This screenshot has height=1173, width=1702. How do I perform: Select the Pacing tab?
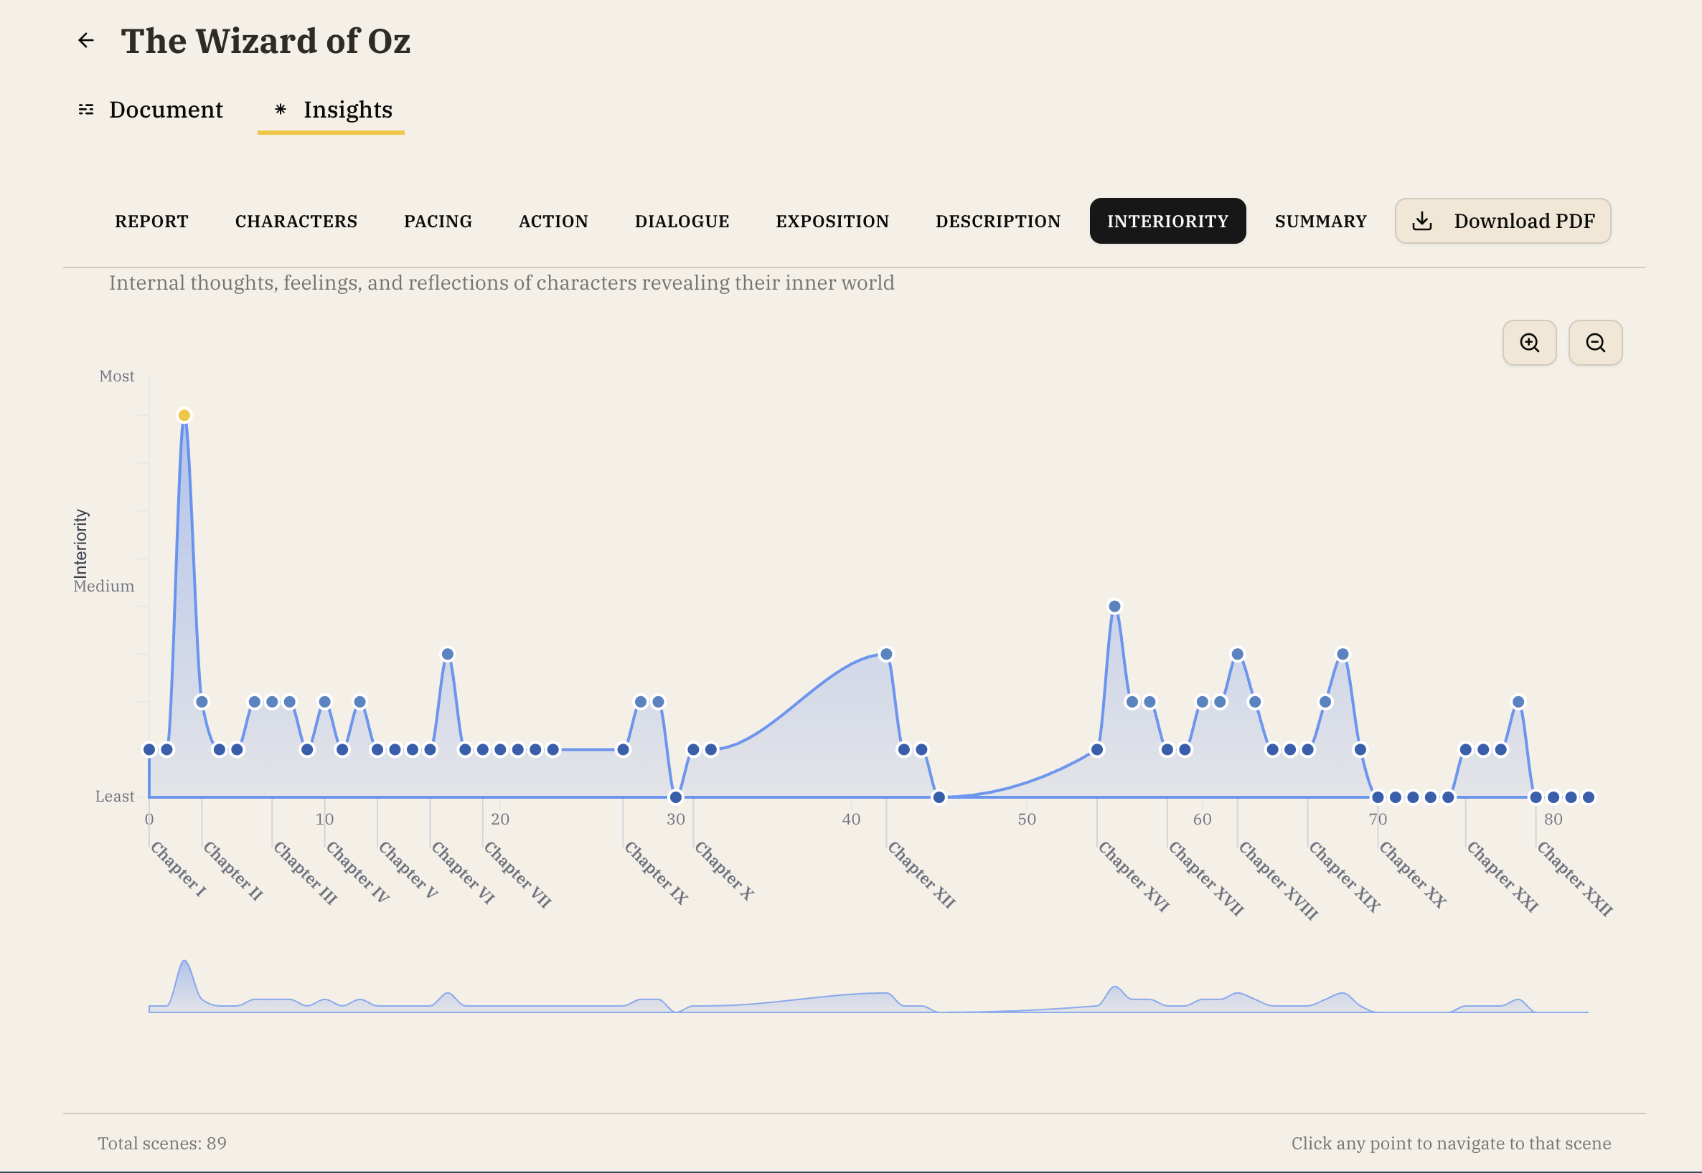tap(438, 222)
